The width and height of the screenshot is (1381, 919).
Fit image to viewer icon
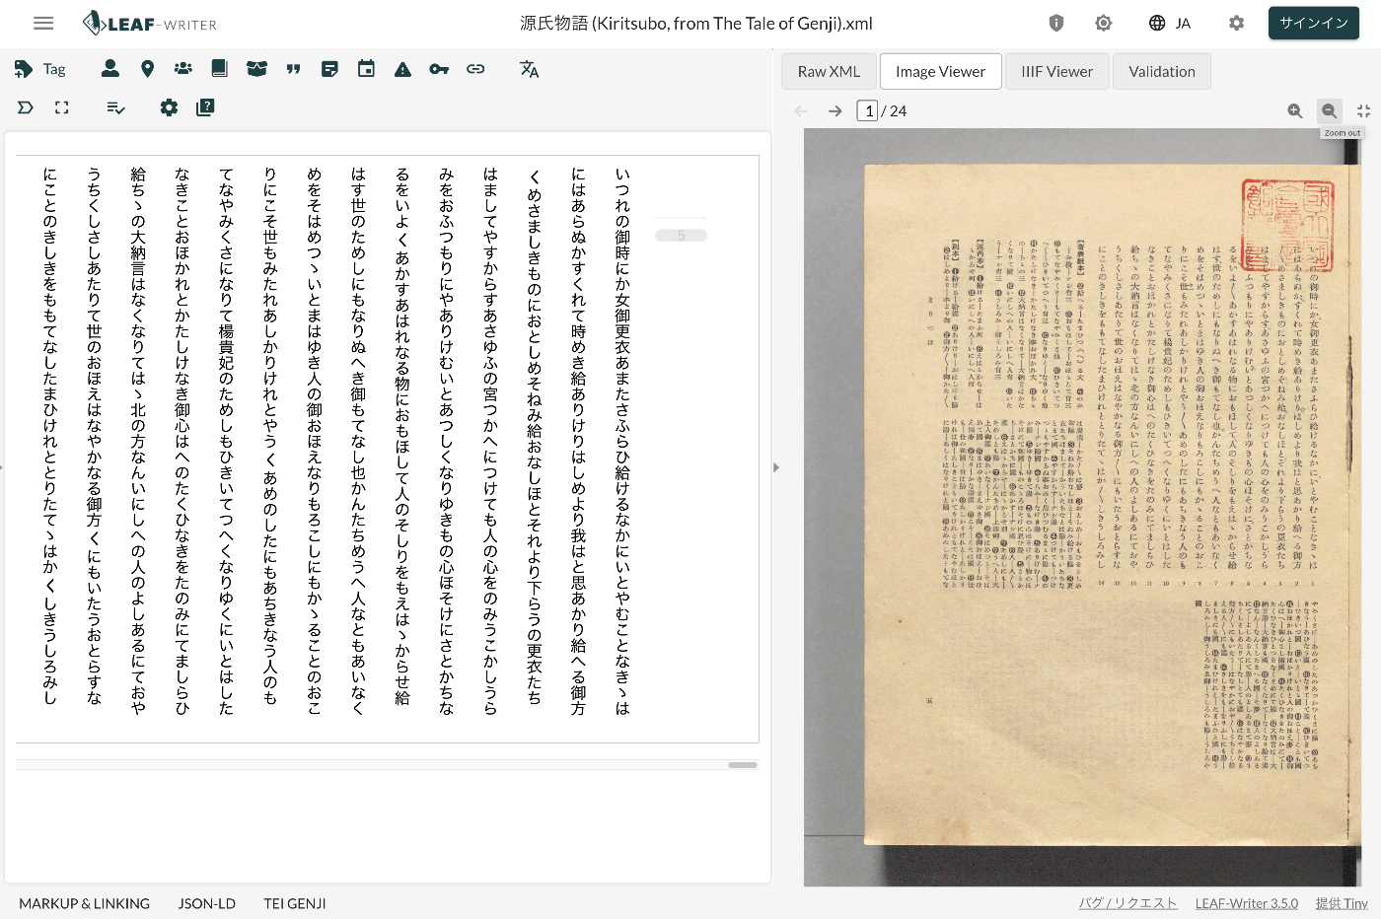click(x=1363, y=110)
